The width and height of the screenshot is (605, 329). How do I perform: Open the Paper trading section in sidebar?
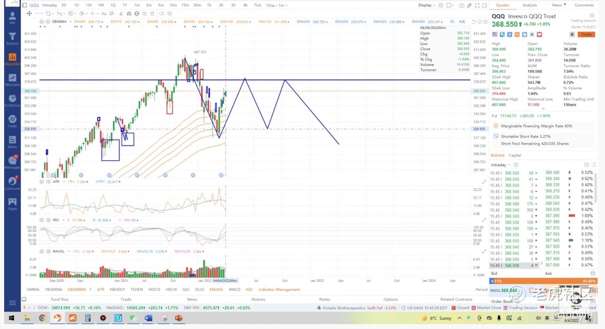coord(12,204)
